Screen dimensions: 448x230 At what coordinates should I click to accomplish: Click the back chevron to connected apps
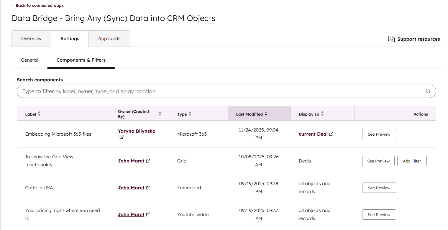[13, 5]
